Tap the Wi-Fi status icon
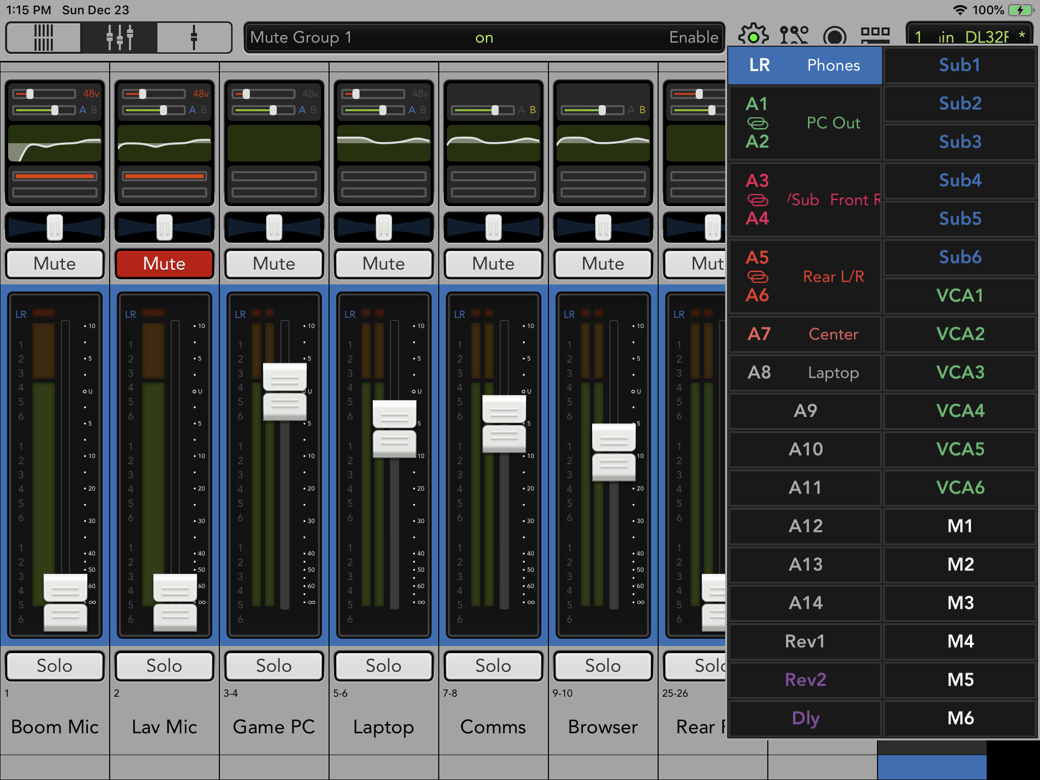Screen dimensions: 1040x780 tap(960, 10)
